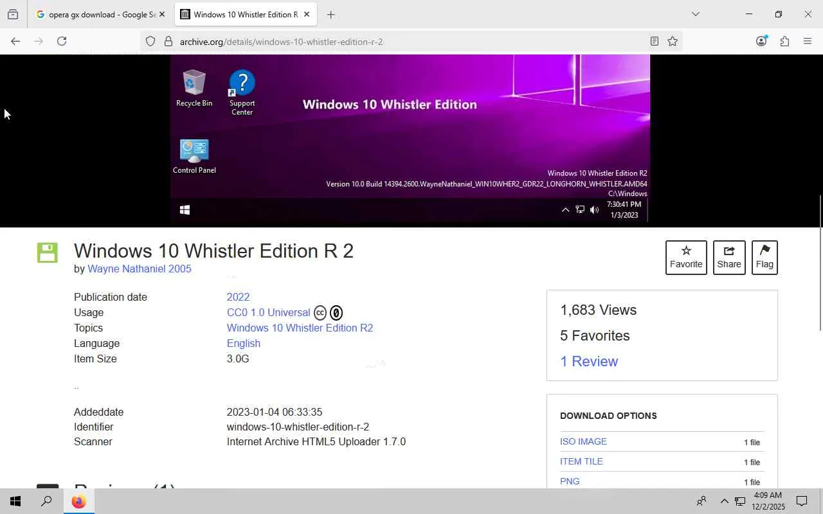Screen dimensions: 823x514
Task: Close the opera gx download tab
Action: [161, 14]
